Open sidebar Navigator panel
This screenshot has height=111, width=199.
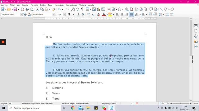click(196, 47)
